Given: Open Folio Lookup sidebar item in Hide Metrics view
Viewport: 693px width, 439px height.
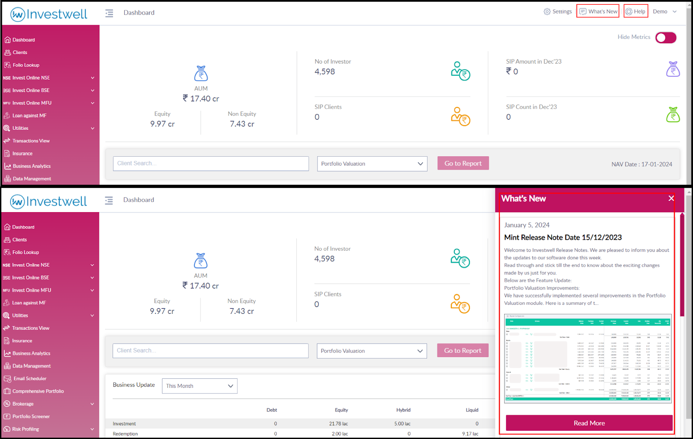Looking at the screenshot, I should tap(22, 65).
